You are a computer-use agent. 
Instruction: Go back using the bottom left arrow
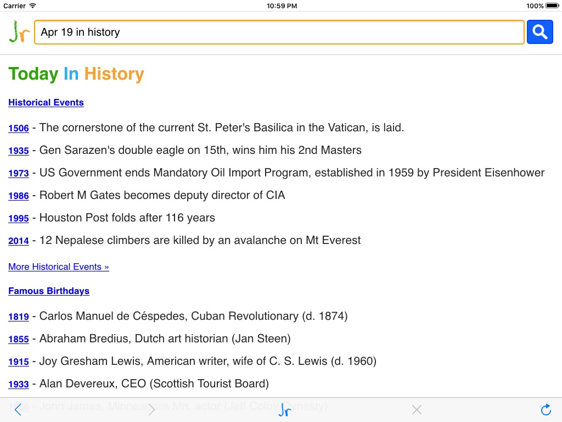point(18,409)
